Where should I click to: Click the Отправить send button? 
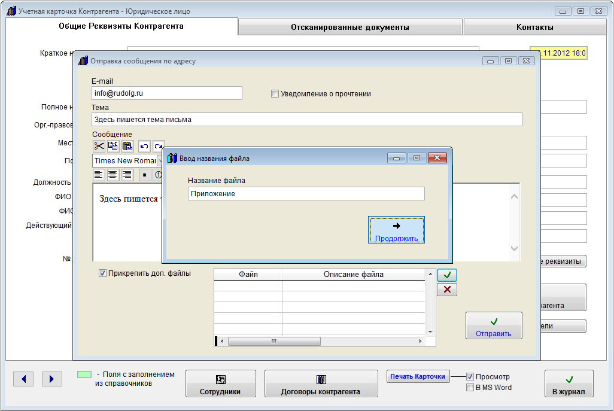[x=494, y=326]
